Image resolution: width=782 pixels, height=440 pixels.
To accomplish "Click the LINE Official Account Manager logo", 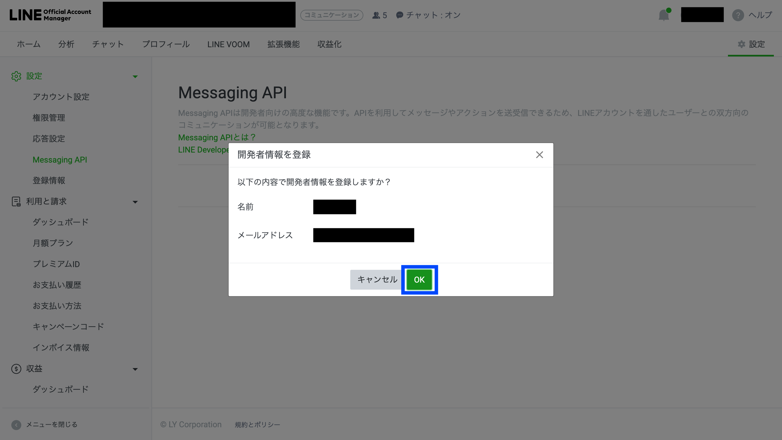I will [x=51, y=15].
